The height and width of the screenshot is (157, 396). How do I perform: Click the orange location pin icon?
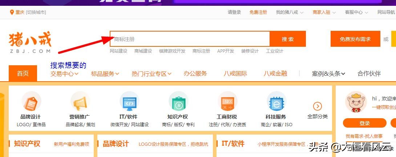12,12
